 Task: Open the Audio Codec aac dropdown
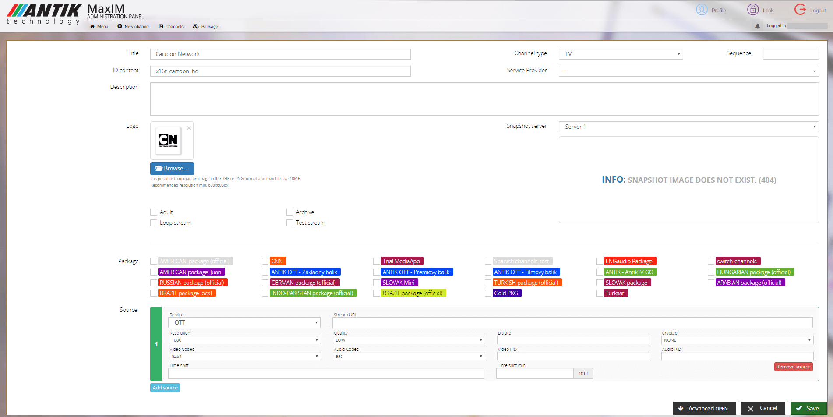pyautogui.click(x=409, y=357)
